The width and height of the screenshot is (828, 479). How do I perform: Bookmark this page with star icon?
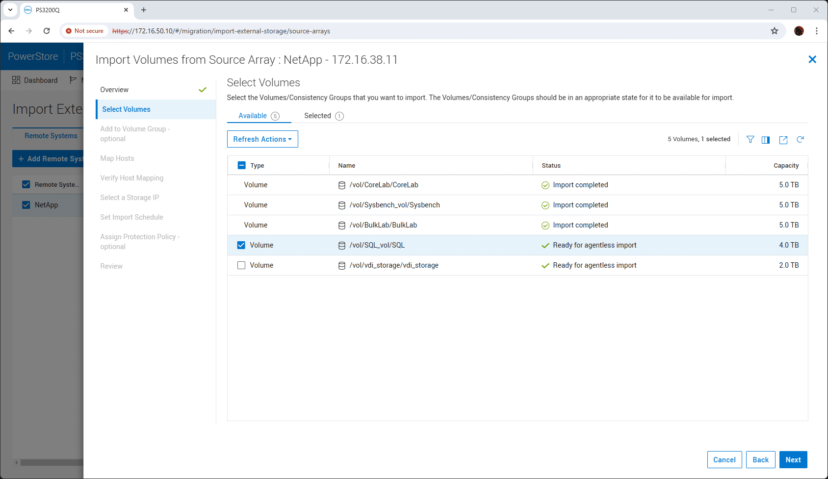775,31
